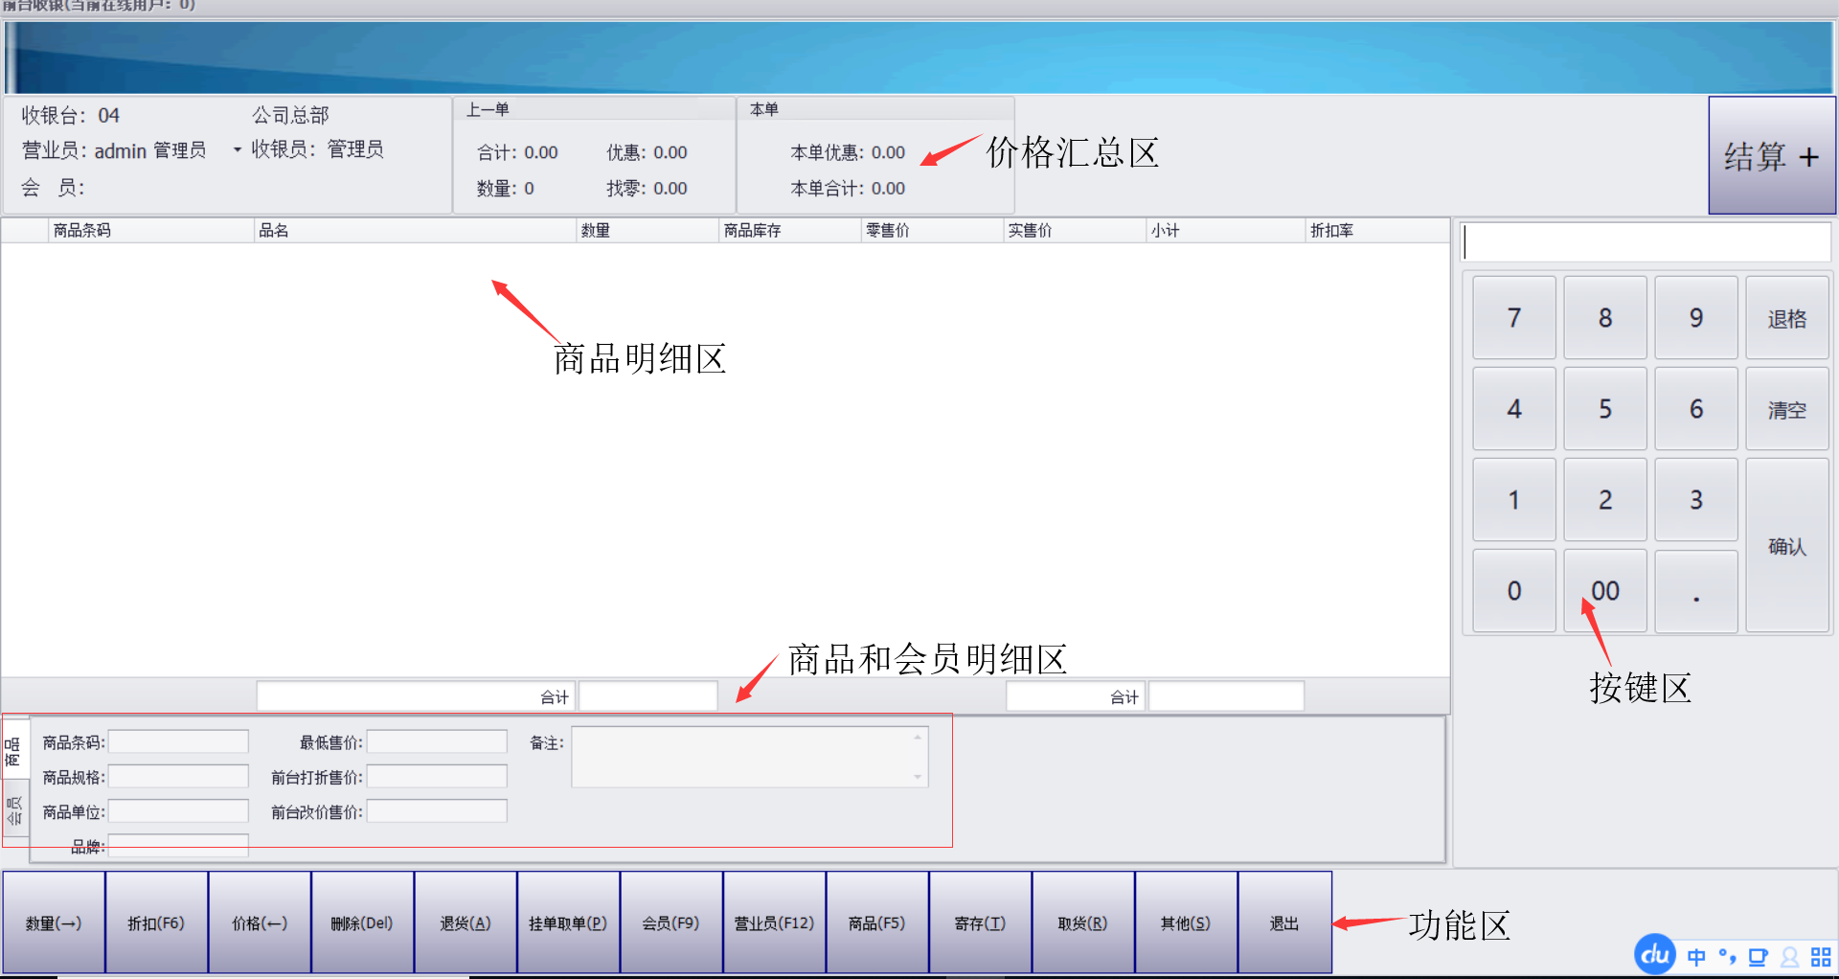The image size is (1839, 979).
Task: Click the 最低售价 input field
Action: coord(438,741)
